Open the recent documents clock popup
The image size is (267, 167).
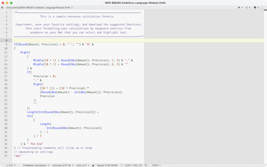248,7
